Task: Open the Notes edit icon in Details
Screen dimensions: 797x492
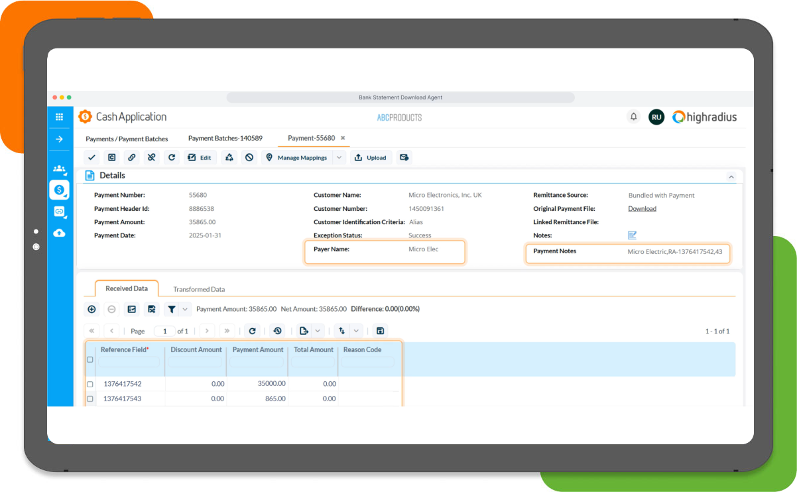Action: coord(632,235)
